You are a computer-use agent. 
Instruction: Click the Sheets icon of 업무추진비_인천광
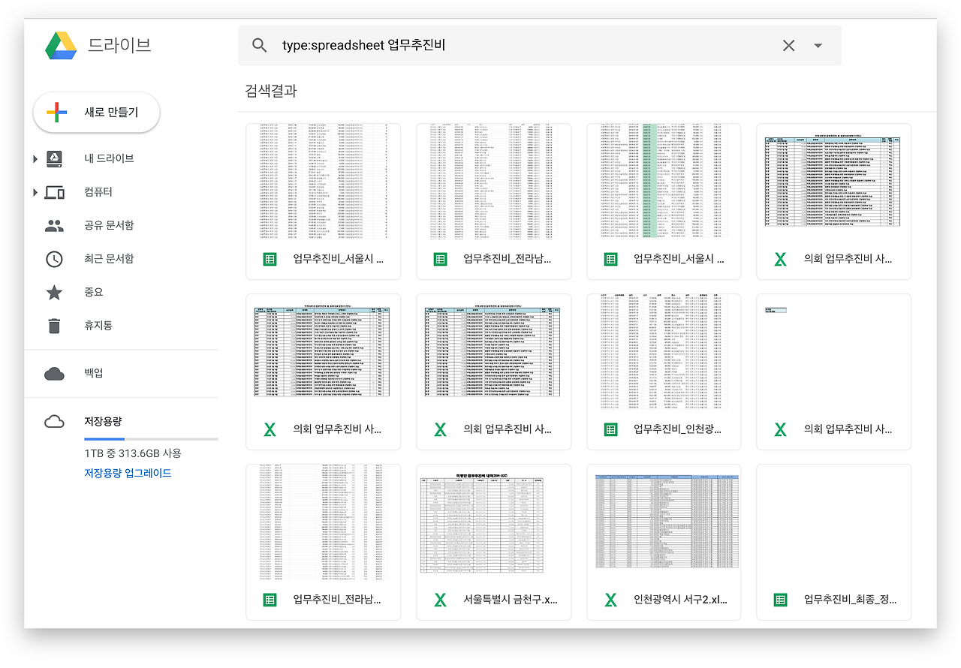click(610, 429)
